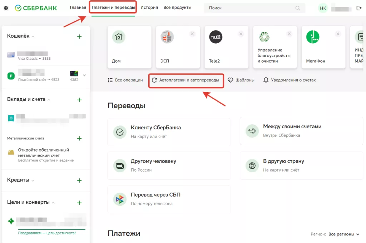Add new item in Вклады и счета

[79, 100]
